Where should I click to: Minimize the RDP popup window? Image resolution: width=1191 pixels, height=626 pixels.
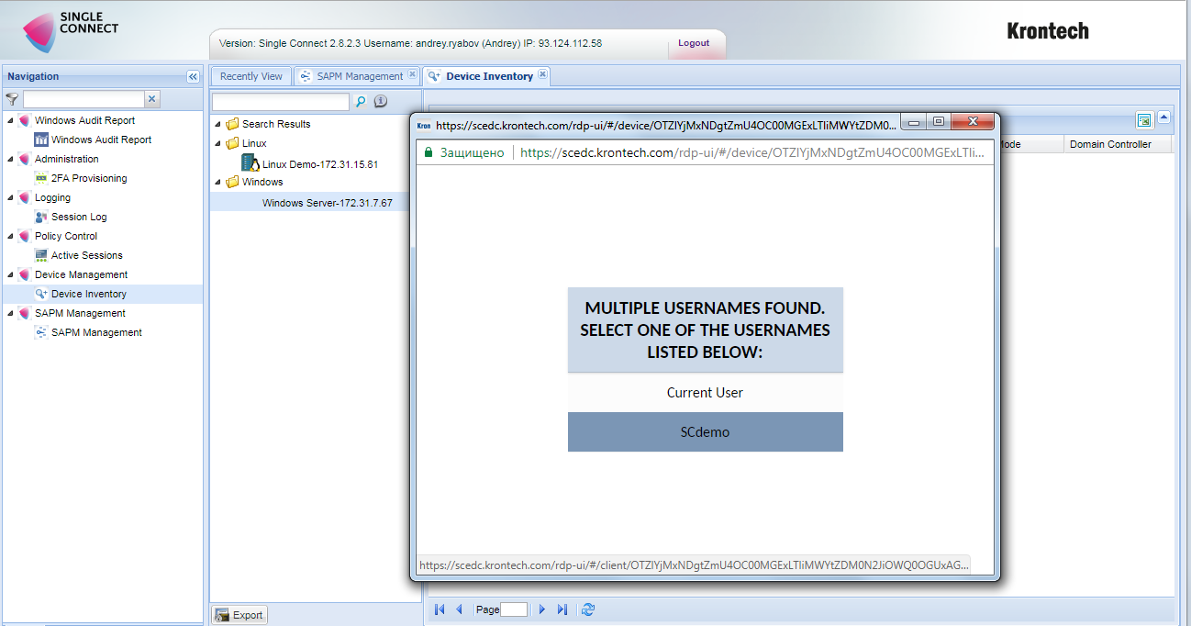tap(914, 121)
